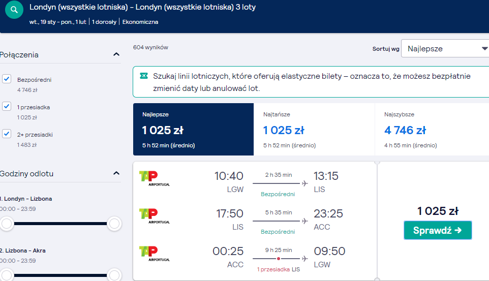Collapse the Połączenia filter section
The width and height of the screenshot is (489, 281).
click(x=116, y=54)
